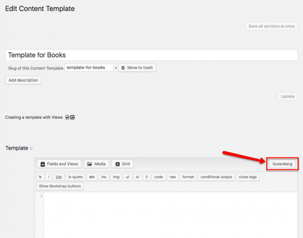Move the content template to trash
This screenshot has height=238, width=303.
[x=137, y=68]
